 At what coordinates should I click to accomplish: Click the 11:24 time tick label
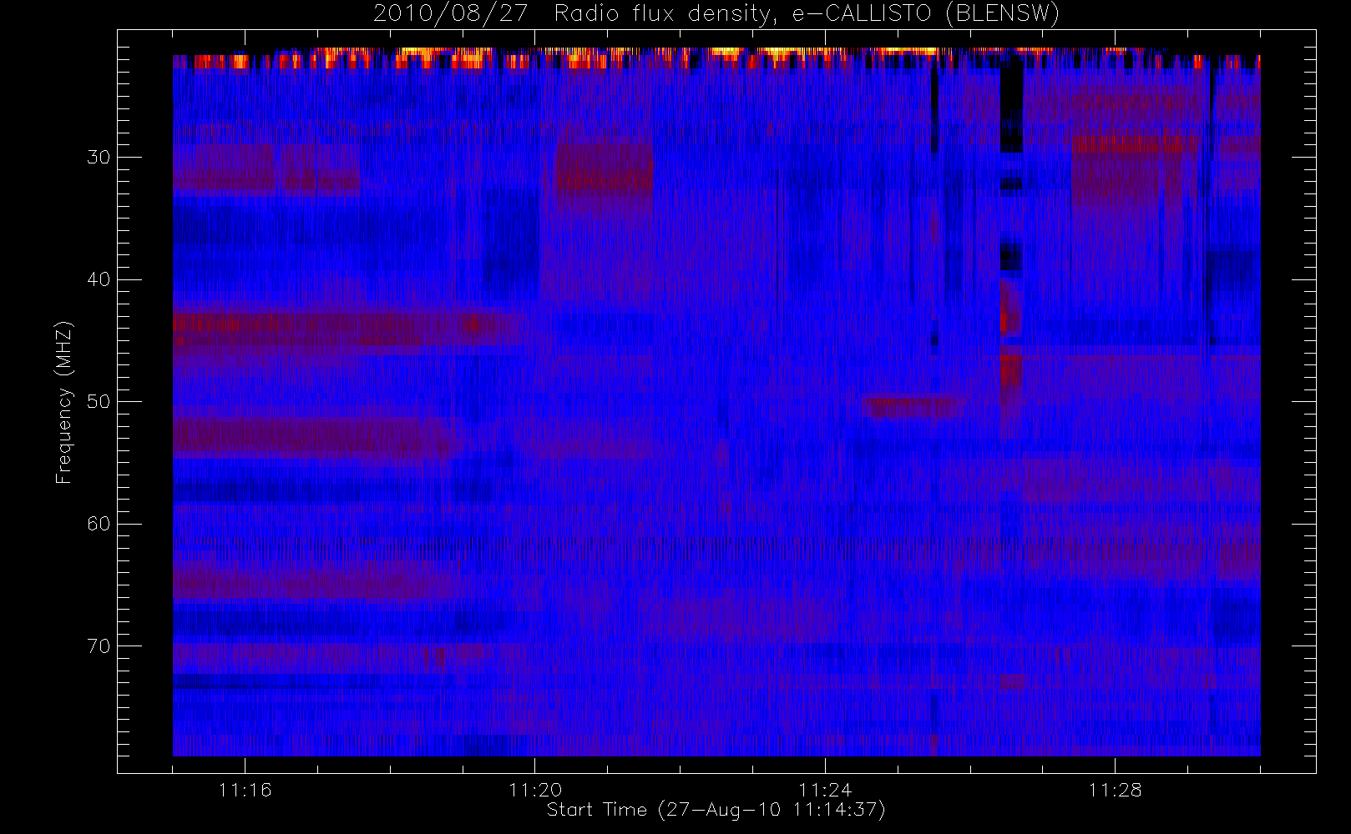tap(824, 790)
